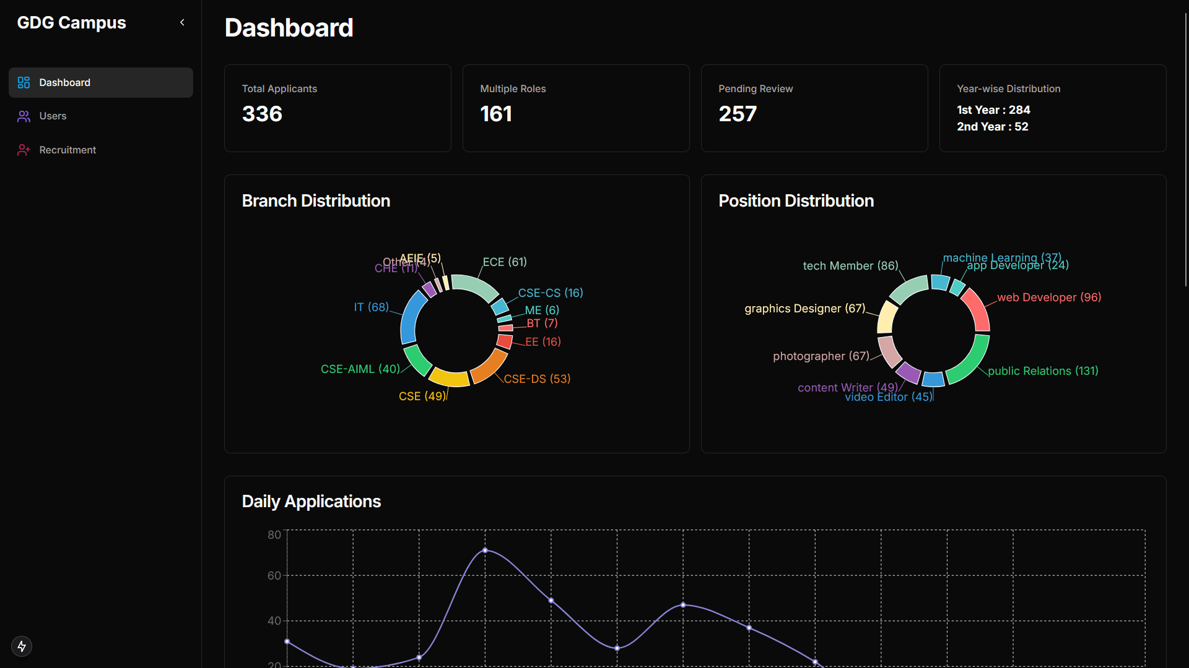Screen dimensions: 1189x668
Task: Click the Daily Applications heading
Action: coord(311,502)
